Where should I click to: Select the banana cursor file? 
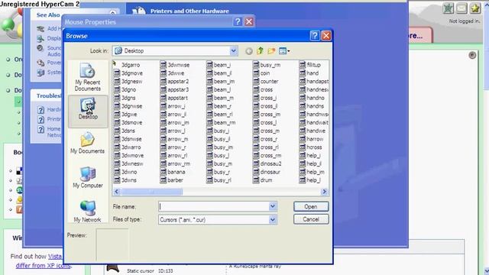[173, 172]
